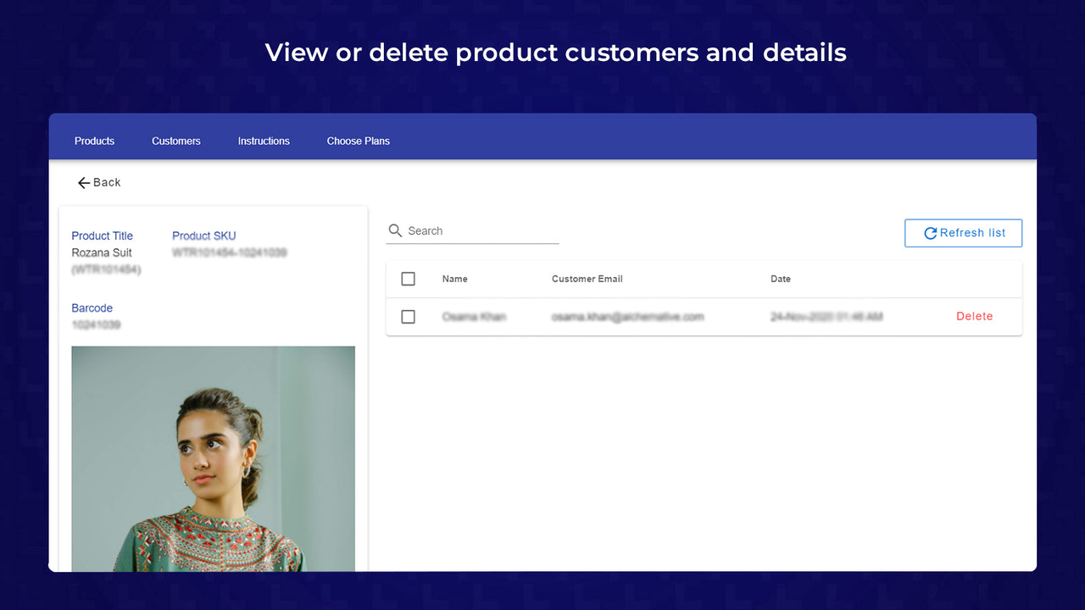Select the Products tab
Viewport: 1085px width, 610px height.
point(94,141)
